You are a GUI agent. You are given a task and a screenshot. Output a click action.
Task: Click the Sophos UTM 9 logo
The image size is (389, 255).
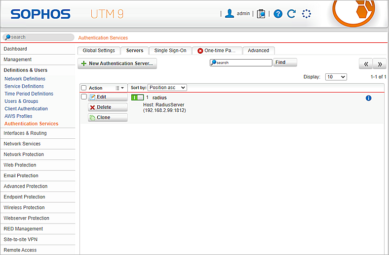click(x=67, y=14)
